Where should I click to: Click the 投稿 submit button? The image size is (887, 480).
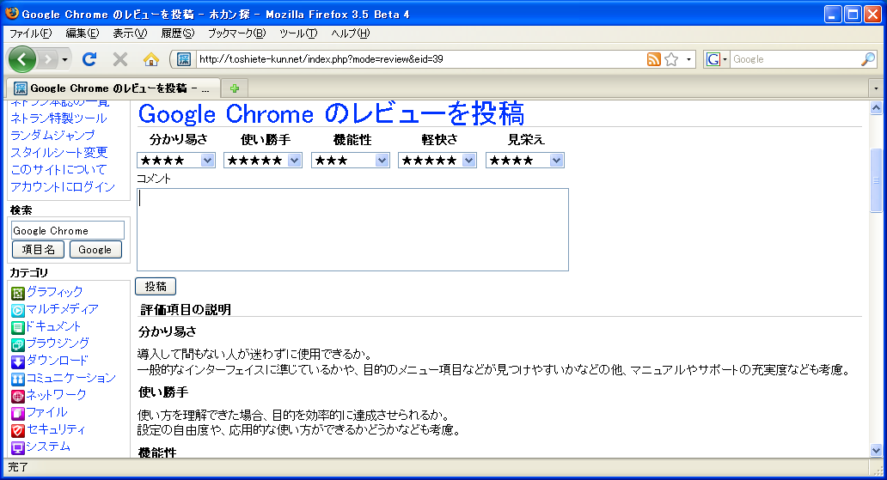click(156, 287)
